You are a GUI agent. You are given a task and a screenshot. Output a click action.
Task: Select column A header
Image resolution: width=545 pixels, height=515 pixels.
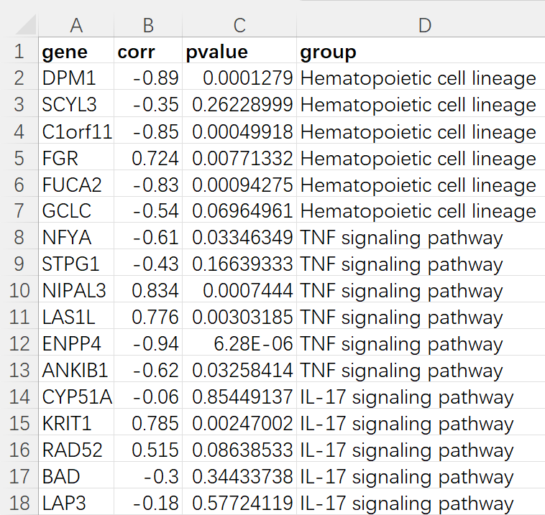[76, 26]
